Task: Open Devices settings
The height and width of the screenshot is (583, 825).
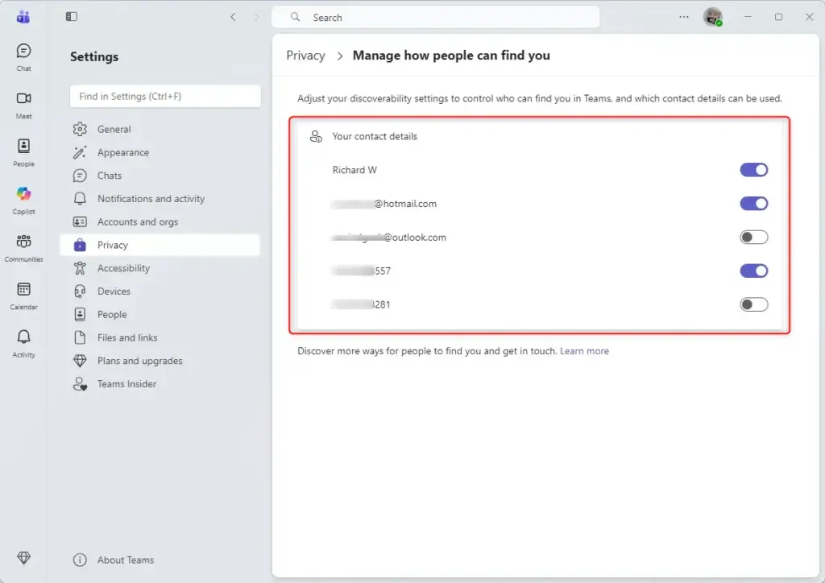Action: click(x=160, y=291)
